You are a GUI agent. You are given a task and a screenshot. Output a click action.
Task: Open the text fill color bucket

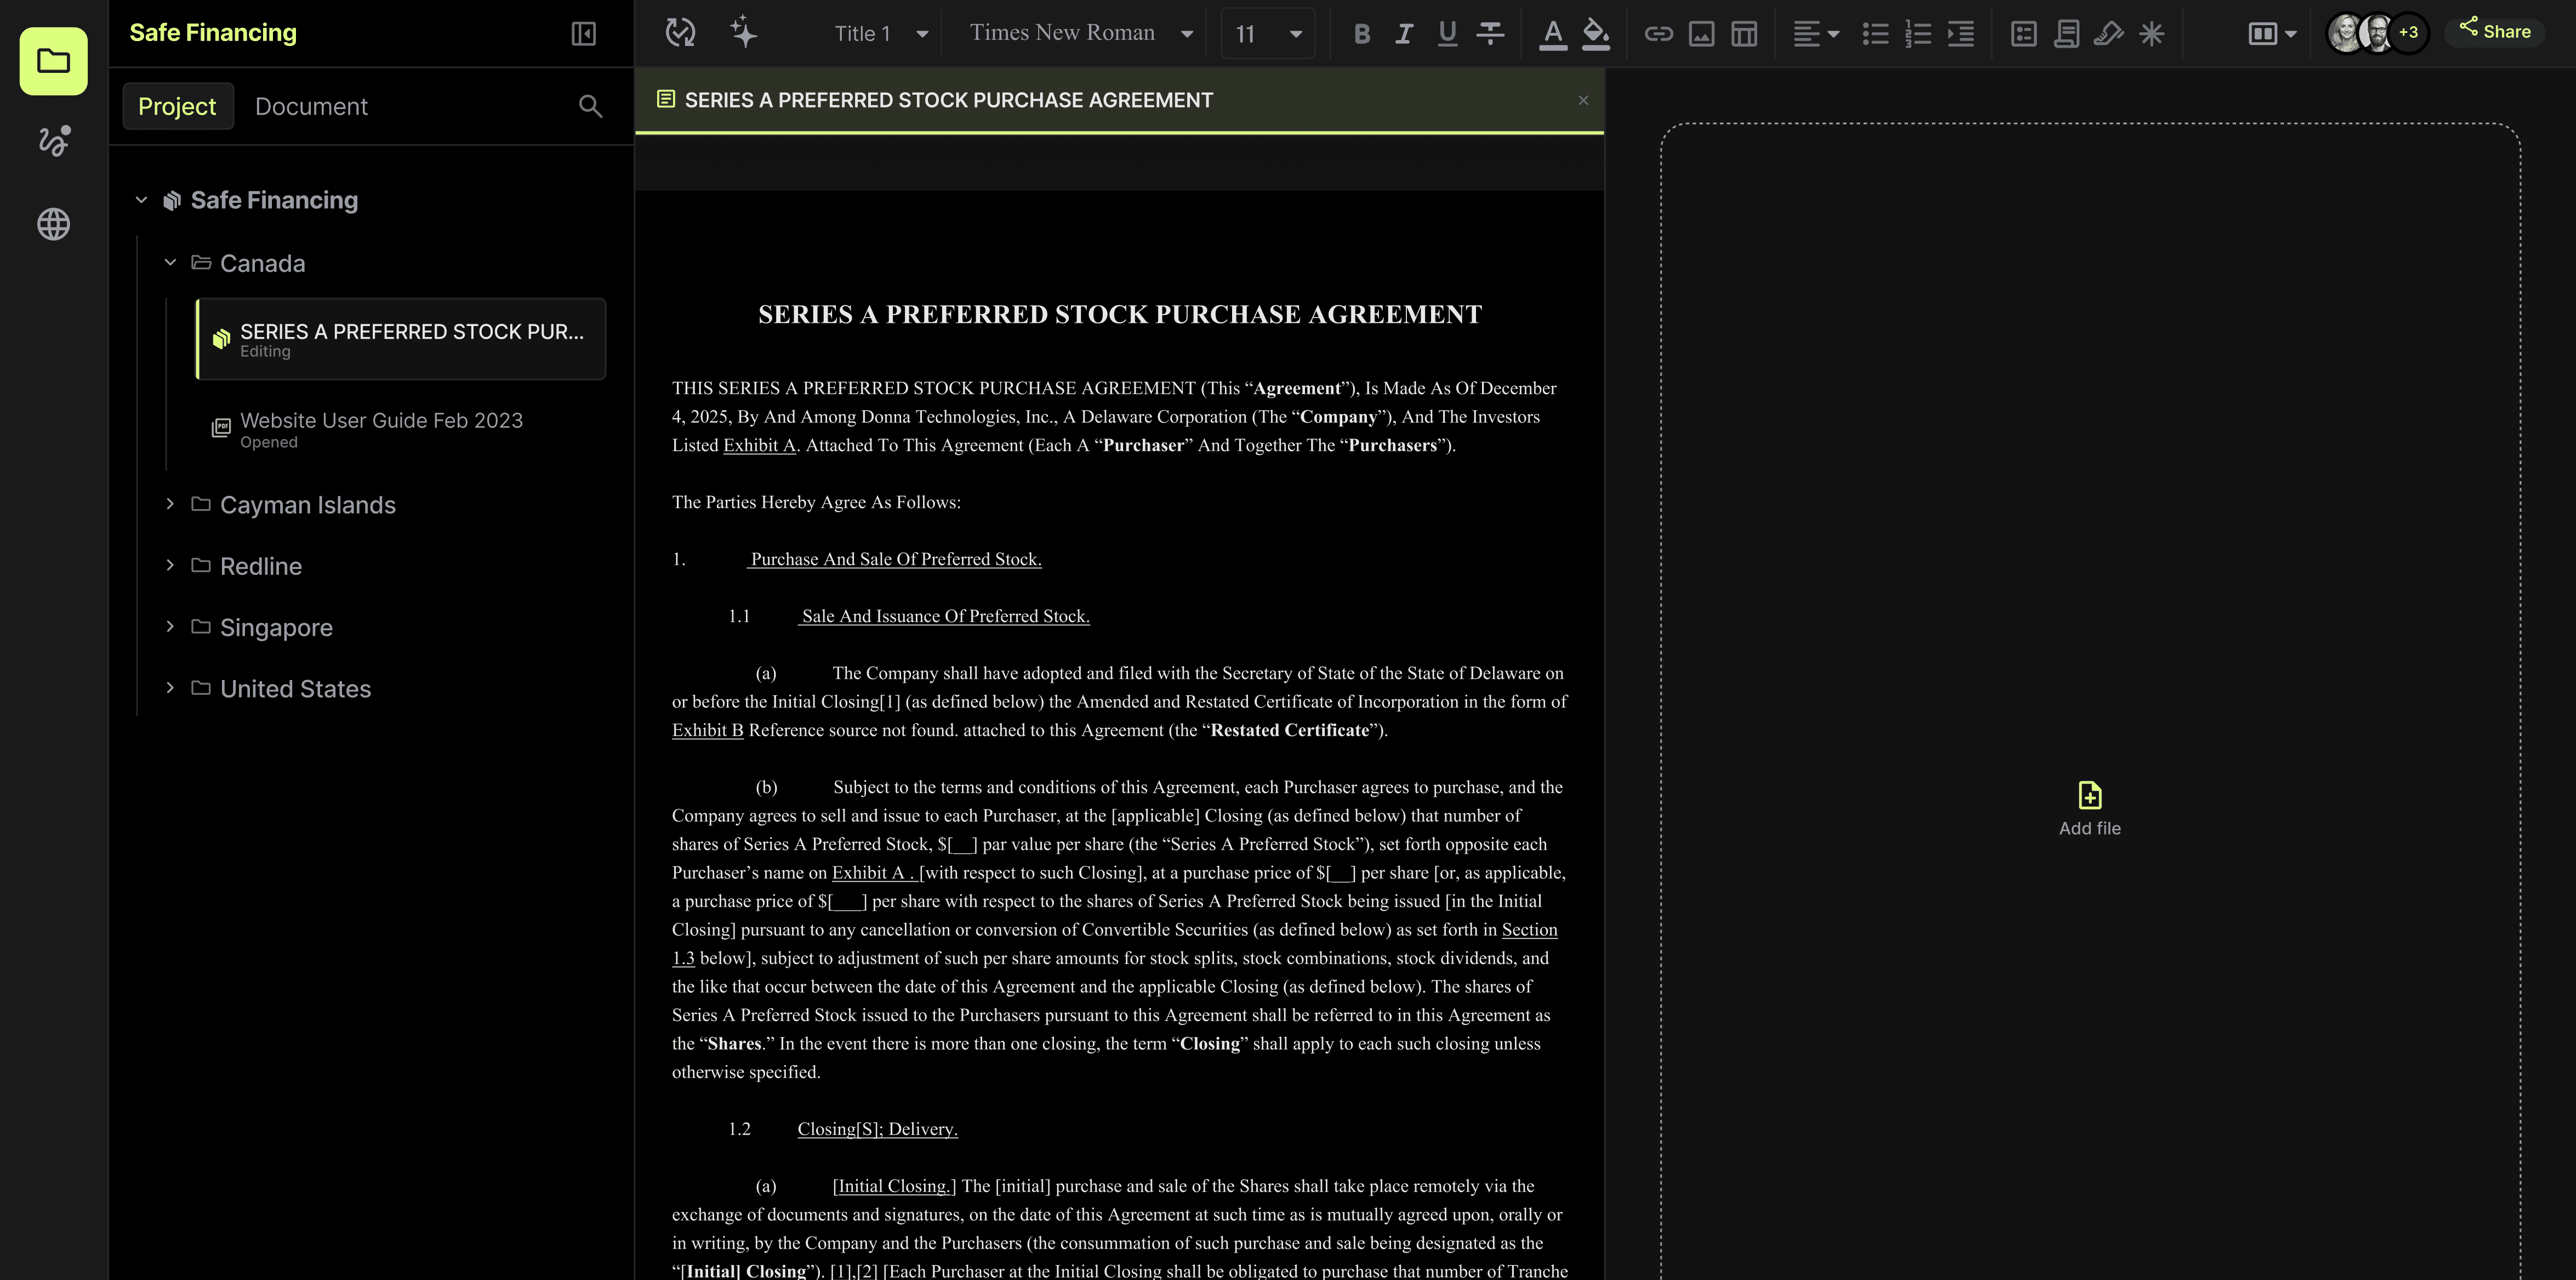1596,34
